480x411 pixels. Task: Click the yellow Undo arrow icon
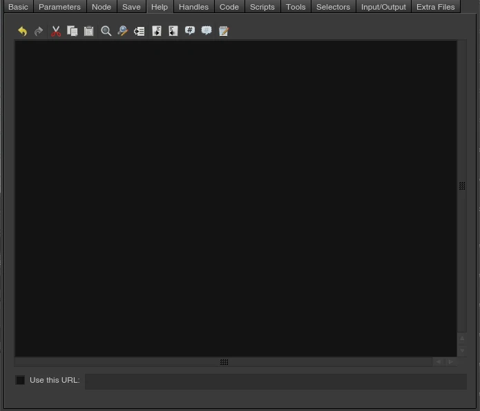point(22,31)
